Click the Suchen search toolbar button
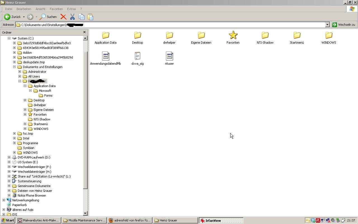This screenshot has width=358, height=224. pos(48,17)
